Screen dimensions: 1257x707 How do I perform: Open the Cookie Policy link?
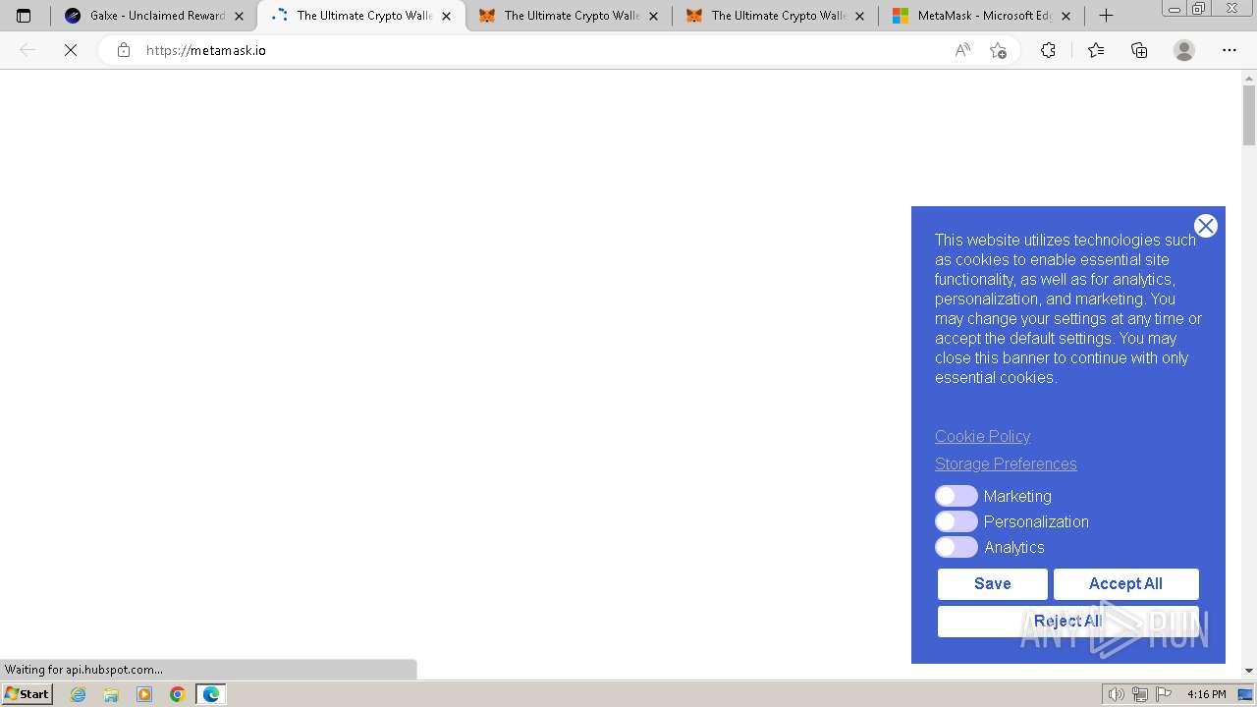982,436
